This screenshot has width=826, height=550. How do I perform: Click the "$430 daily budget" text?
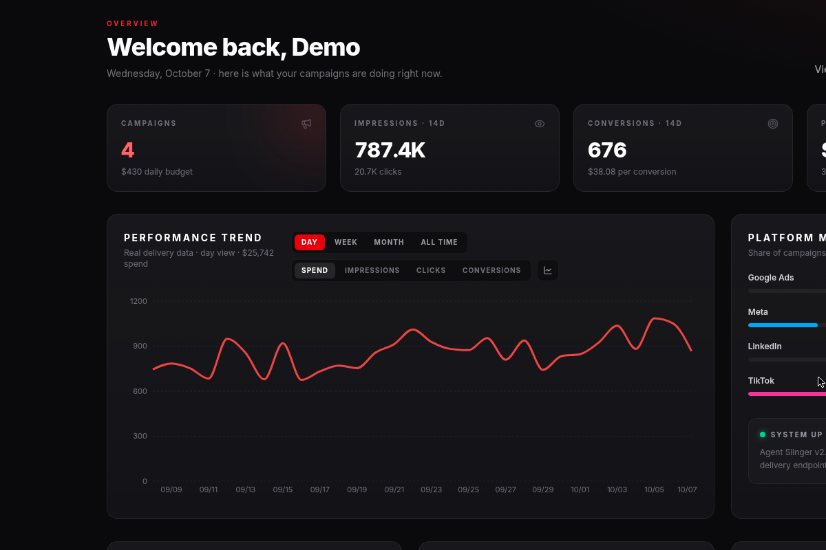pyautogui.click(x=157, y=172)
